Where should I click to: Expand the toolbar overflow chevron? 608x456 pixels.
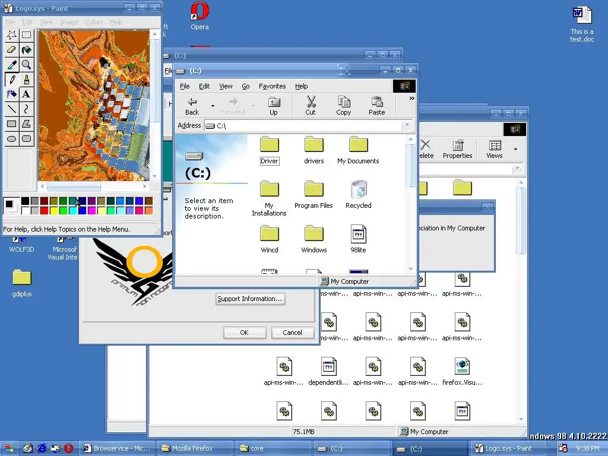(412, 99)
